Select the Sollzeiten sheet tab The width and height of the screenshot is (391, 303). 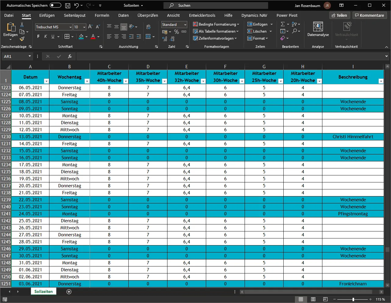pos(44,291)
